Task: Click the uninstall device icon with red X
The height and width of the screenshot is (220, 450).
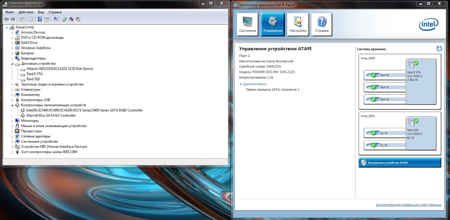Action: point(71,19)
